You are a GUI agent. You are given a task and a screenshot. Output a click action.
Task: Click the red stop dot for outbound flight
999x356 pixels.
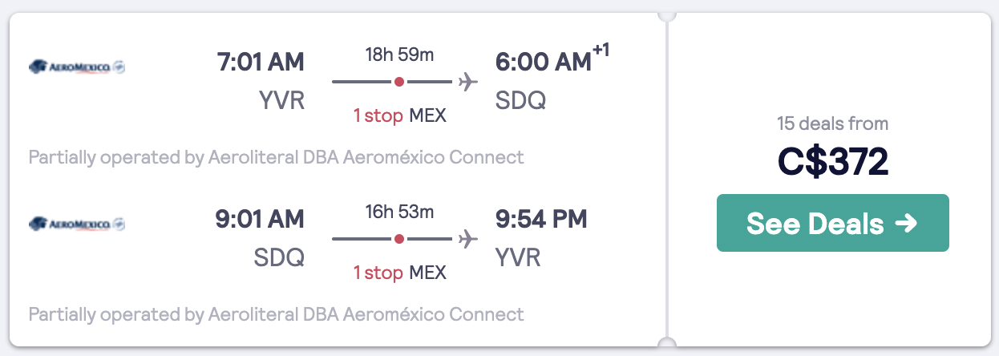[399, 82]
